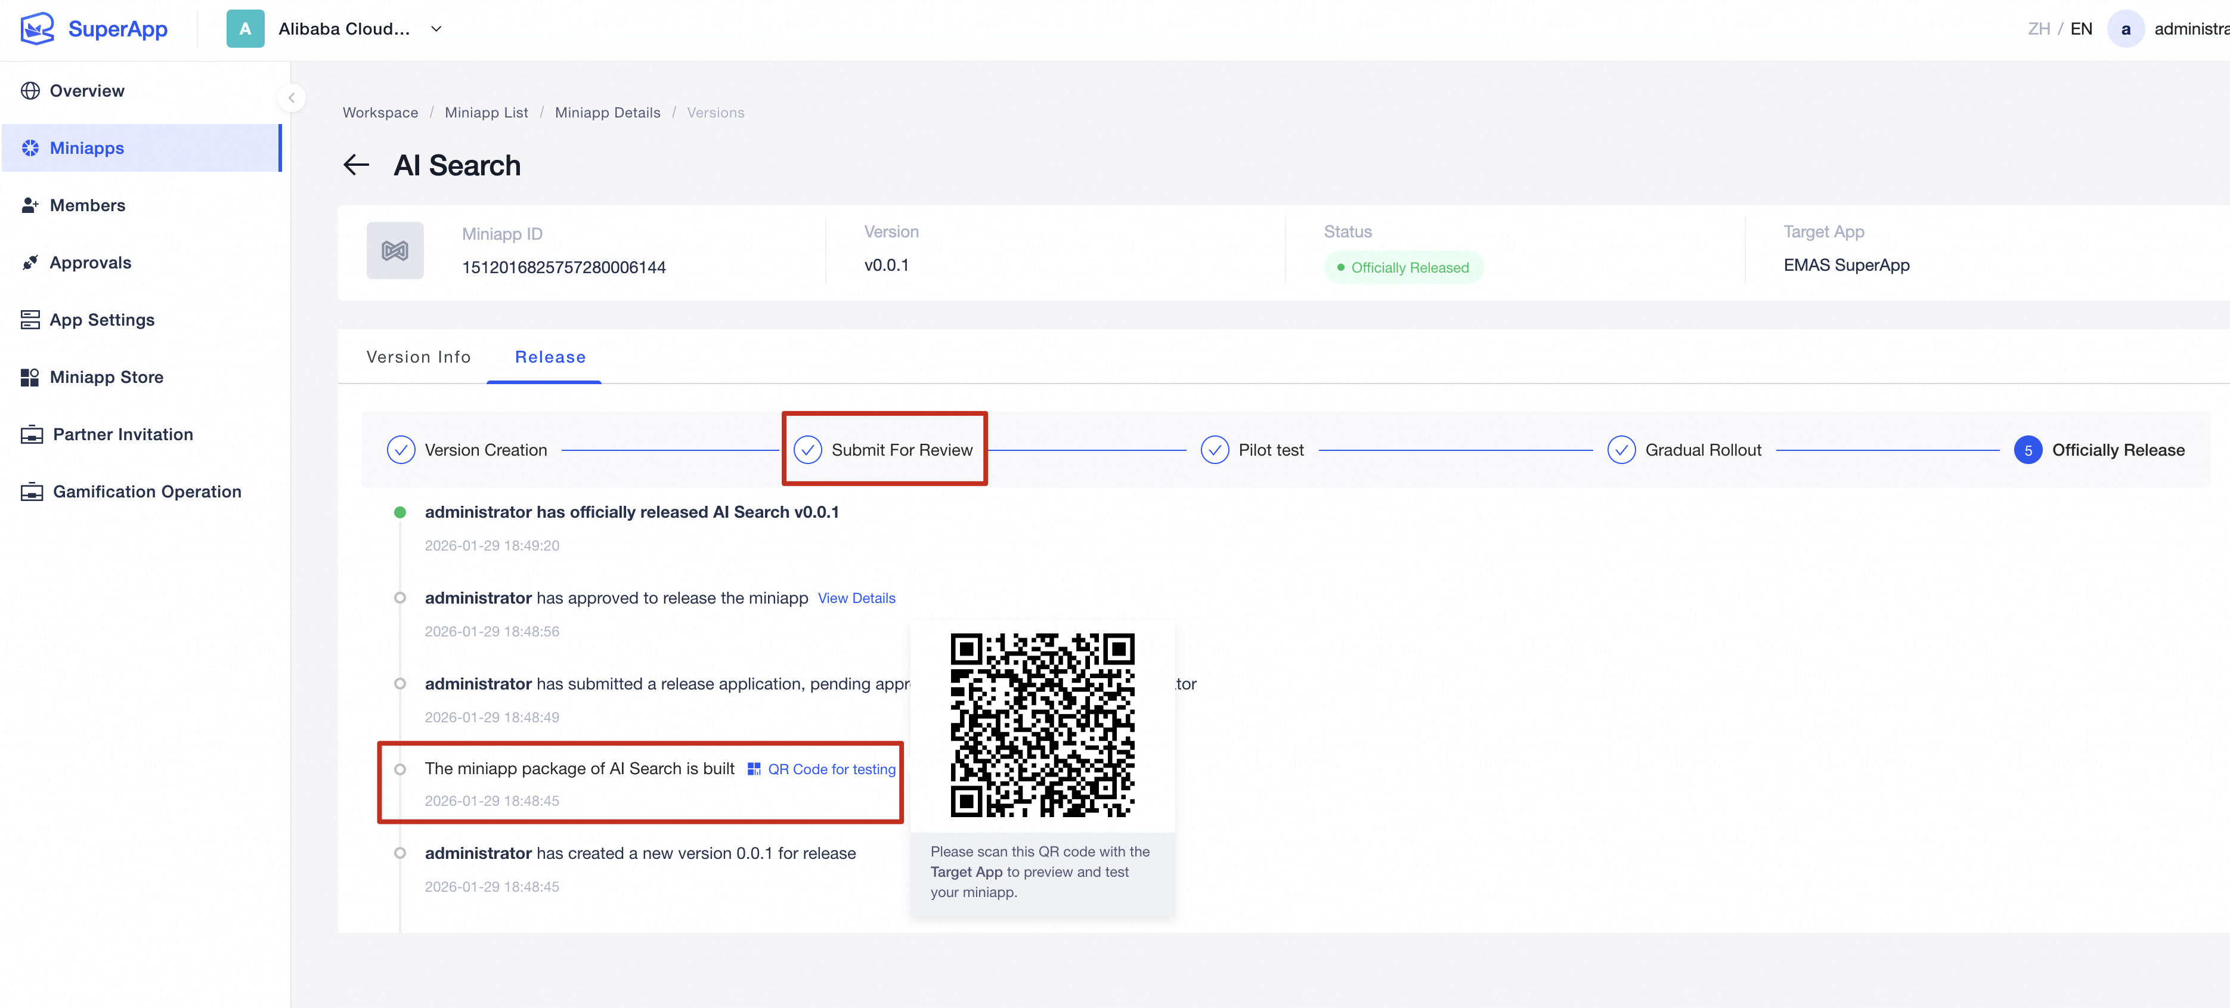The image size is (2230, 1008).
Task: Open the administrator user avatar
Action: [2125, 29]
